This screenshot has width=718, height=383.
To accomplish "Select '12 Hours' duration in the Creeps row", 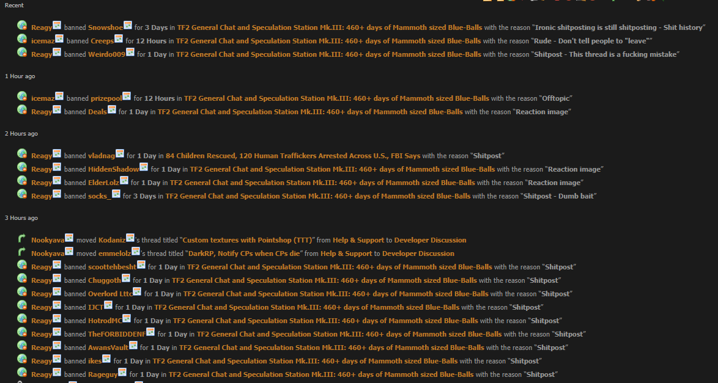I will pos(151,41).
